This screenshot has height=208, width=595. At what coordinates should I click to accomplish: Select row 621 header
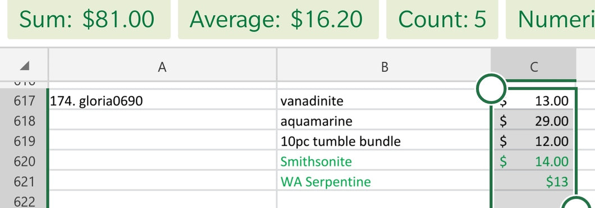coord(24,182)
